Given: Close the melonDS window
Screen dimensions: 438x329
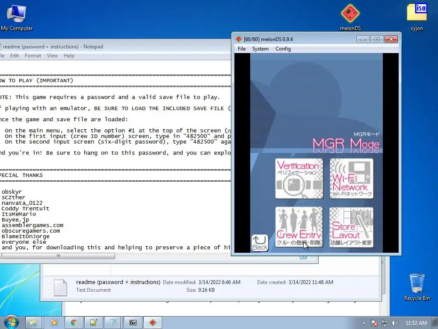Looking at the screenshot, I should tap(391, 39).
